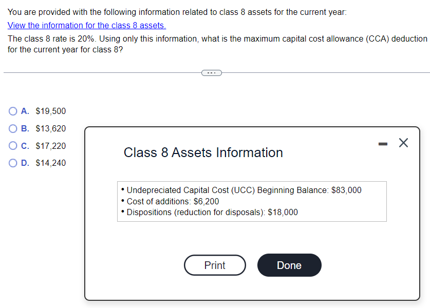430x308 pixels.
Task: Click the radio circle next to option A
Action: (12, 111)
